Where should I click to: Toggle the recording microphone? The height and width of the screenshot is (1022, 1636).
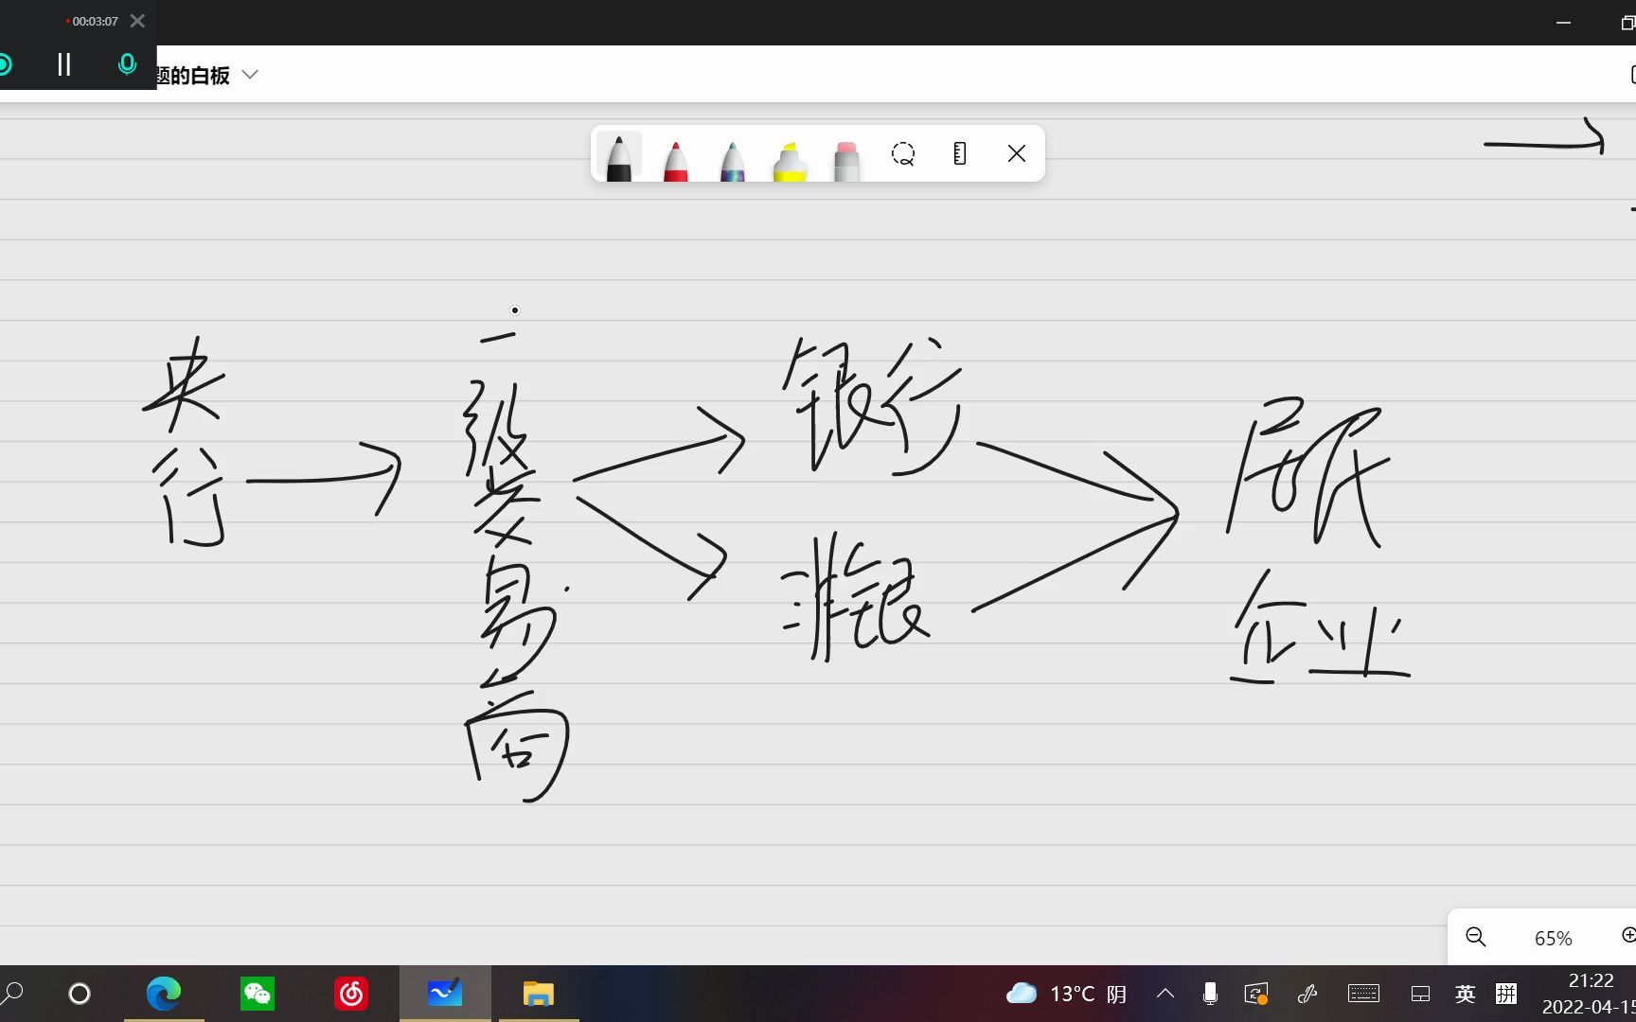pyautogui.click(x=127, y=64)
